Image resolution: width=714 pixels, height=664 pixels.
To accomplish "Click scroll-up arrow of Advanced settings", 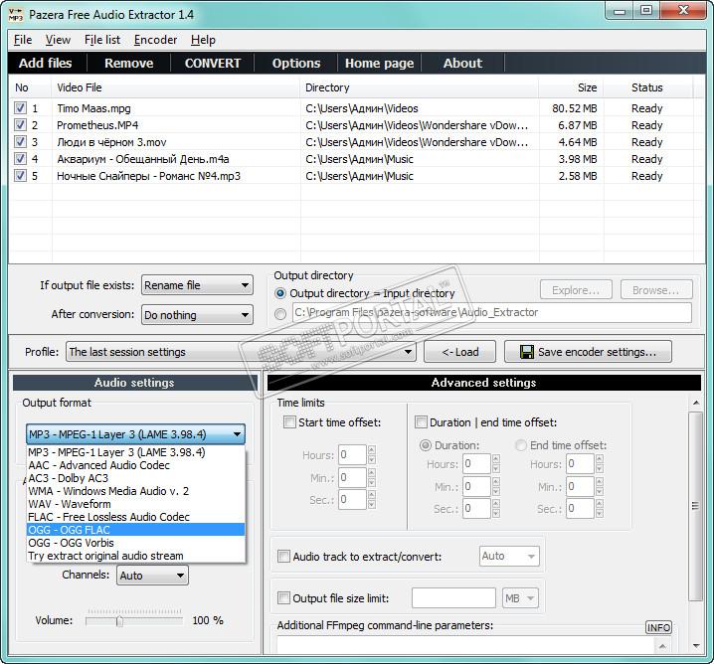I will point(696,403).
